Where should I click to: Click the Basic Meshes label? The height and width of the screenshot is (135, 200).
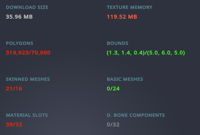click(x=125, y=79)
